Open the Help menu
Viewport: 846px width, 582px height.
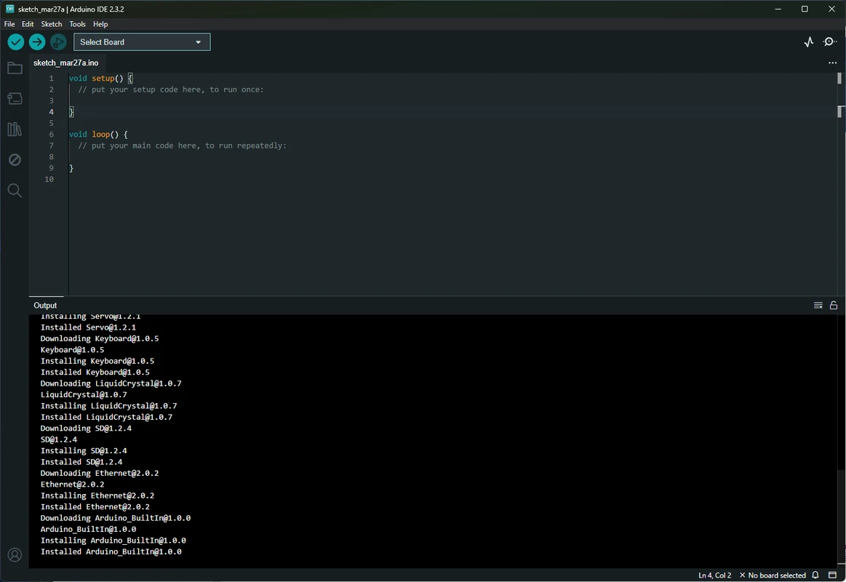[x=100, y=24]
